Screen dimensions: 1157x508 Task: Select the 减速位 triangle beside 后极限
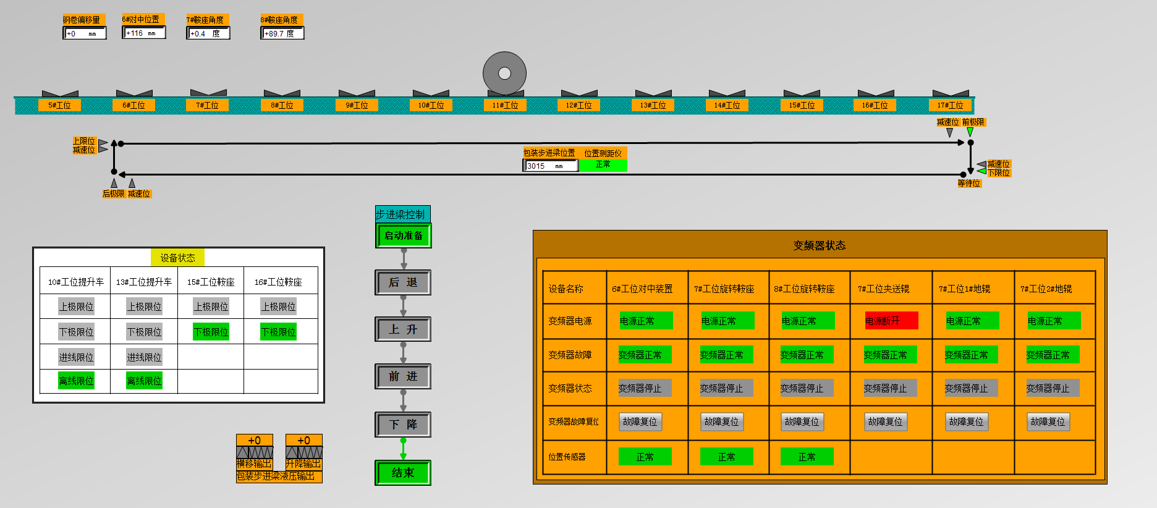pyautogui.click(x=132, y=183)
